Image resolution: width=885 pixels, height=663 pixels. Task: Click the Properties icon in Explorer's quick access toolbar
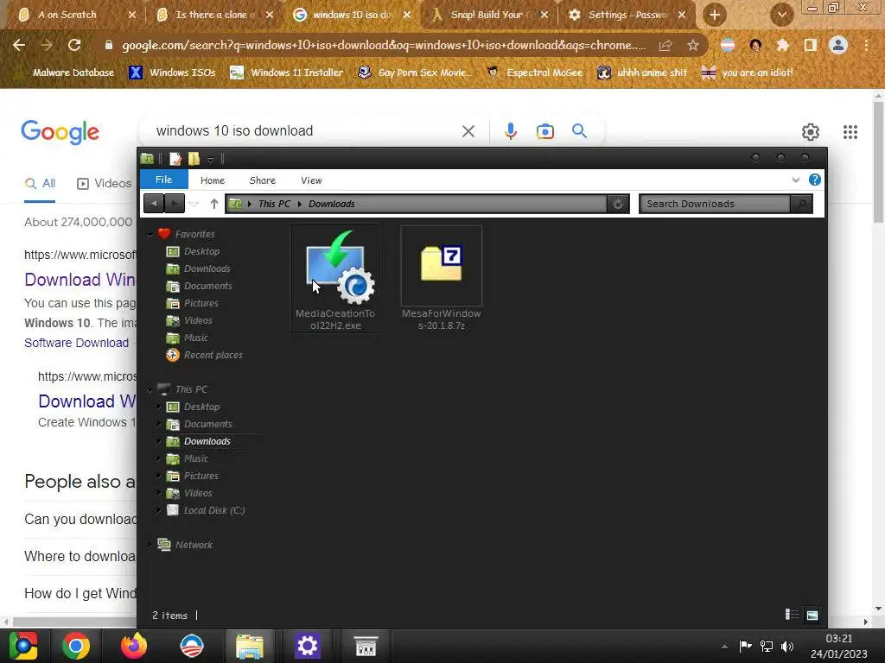(x=175, y=159)
